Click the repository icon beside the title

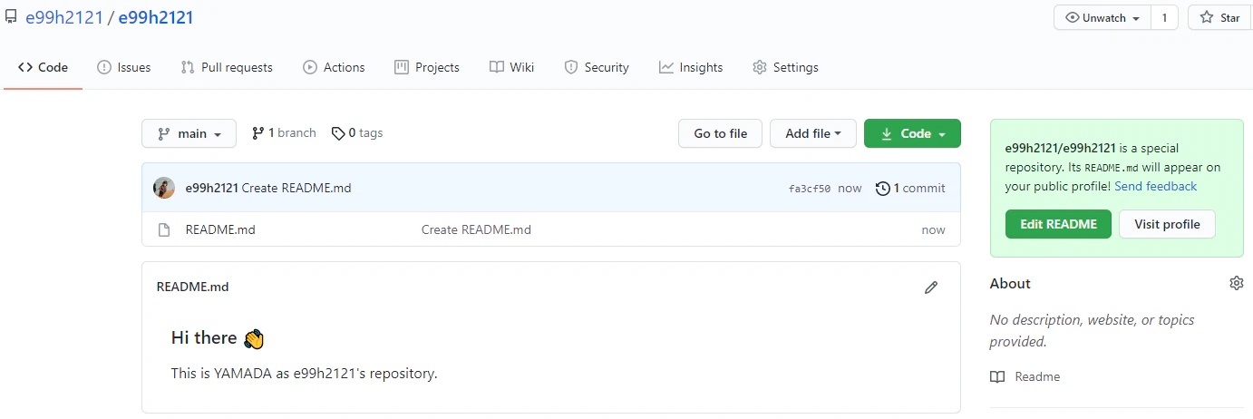click(11, 17)
